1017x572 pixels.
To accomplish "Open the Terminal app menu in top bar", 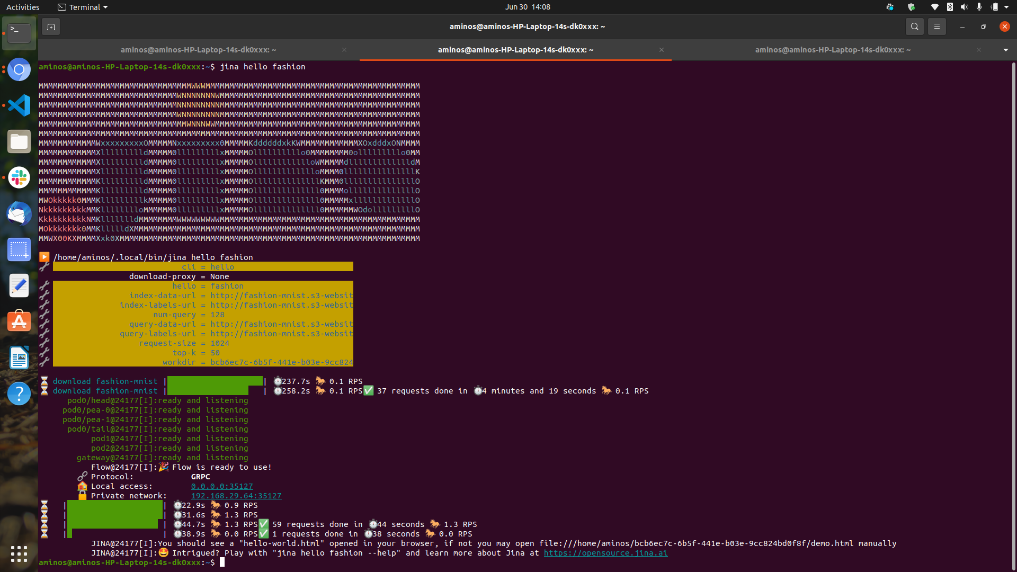I will (83, 7).
